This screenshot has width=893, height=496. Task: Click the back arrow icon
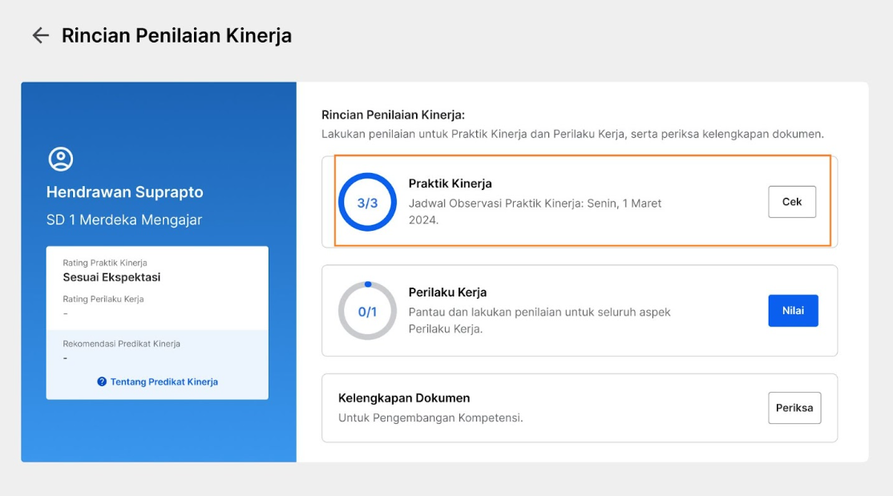40,35
